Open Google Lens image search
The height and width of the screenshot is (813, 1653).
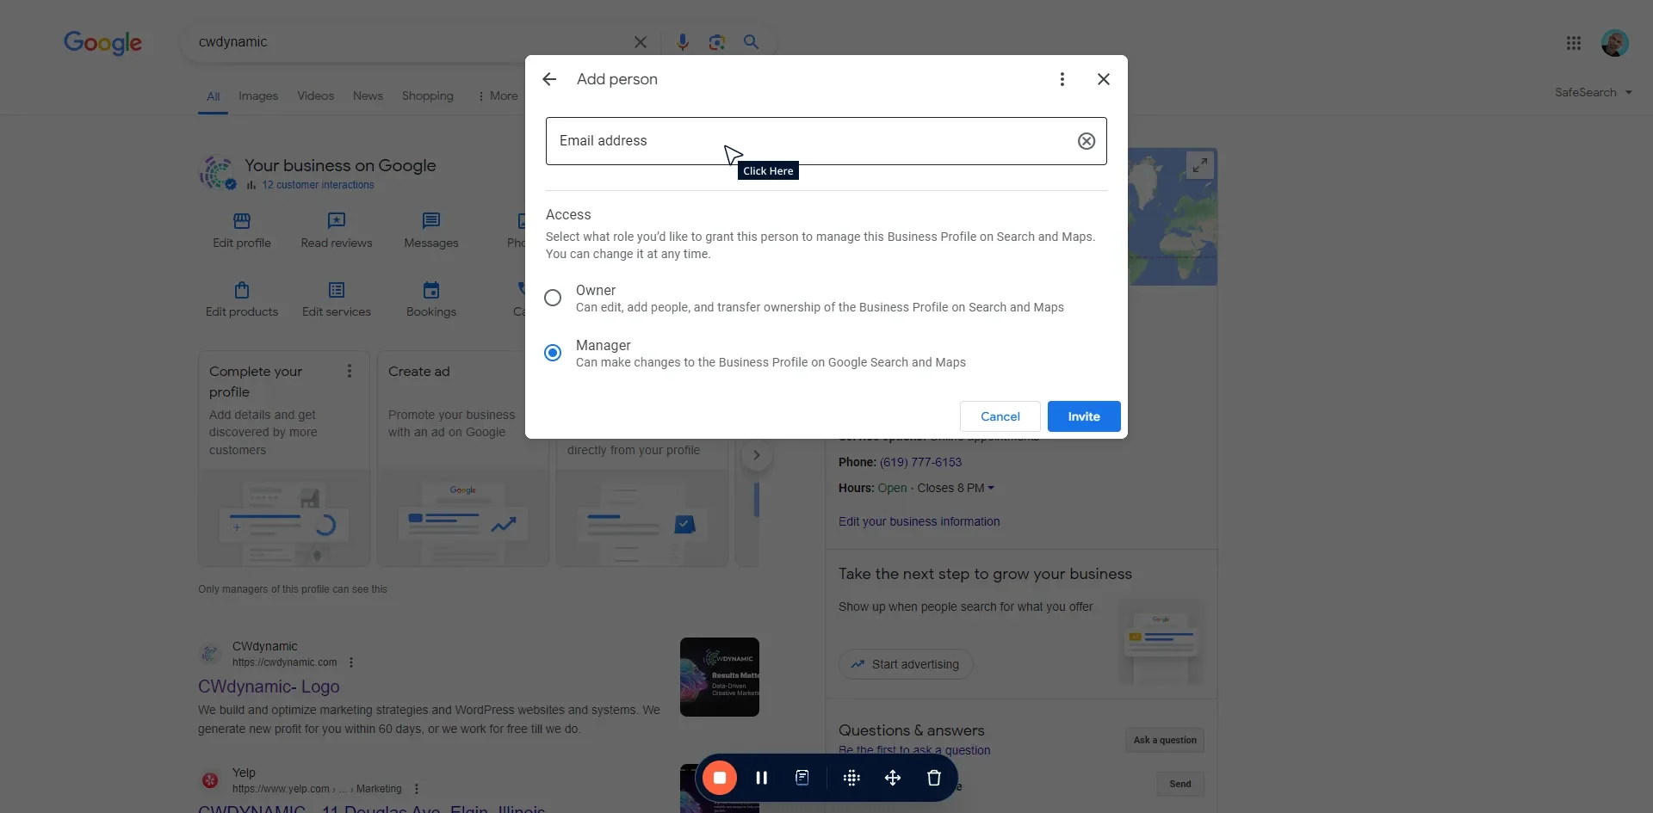click(716, 42)
